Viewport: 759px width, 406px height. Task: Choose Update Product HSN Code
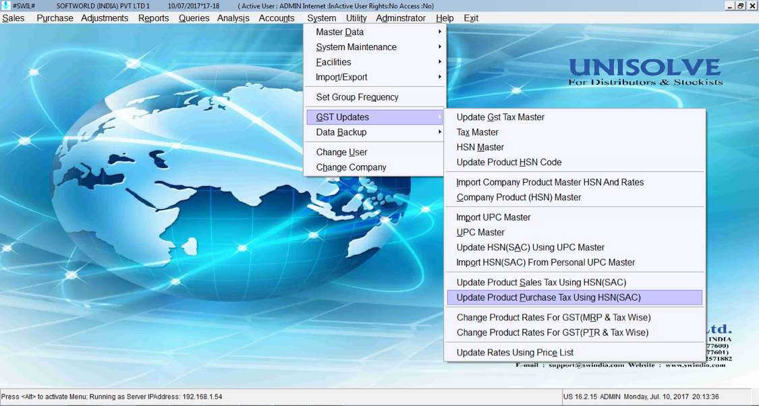point(575,162)
